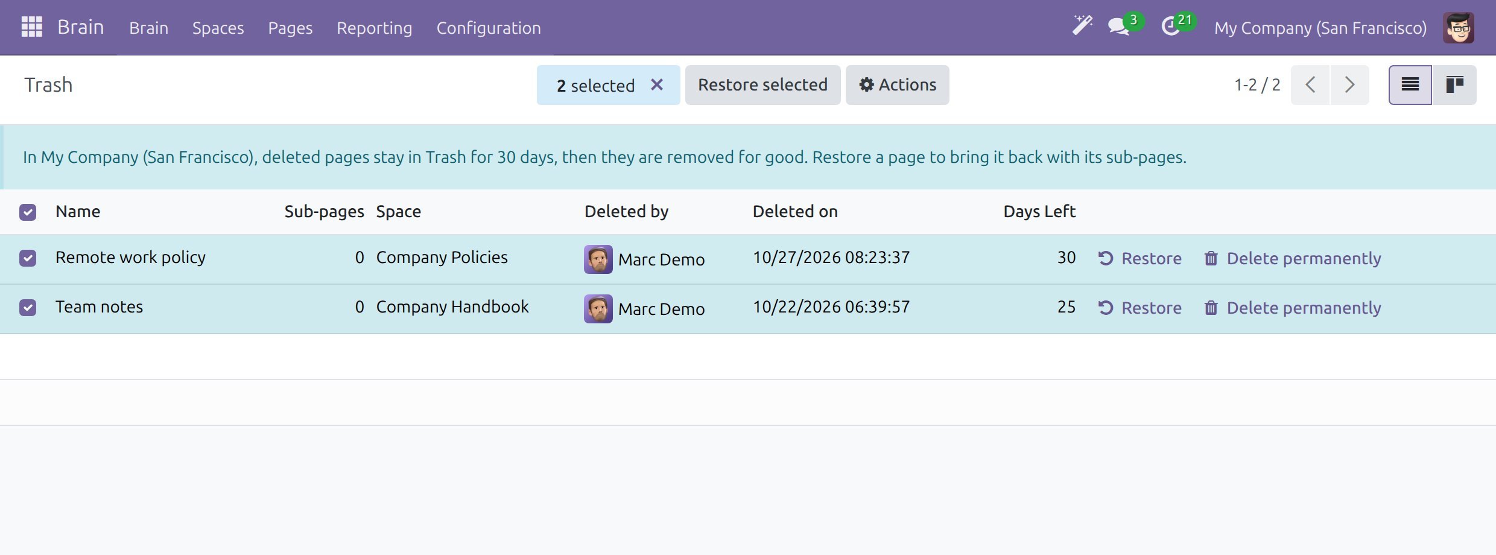1496x555 pixels.
Task: Open the Actions gear dropdown
Action: tap(897, 85)
